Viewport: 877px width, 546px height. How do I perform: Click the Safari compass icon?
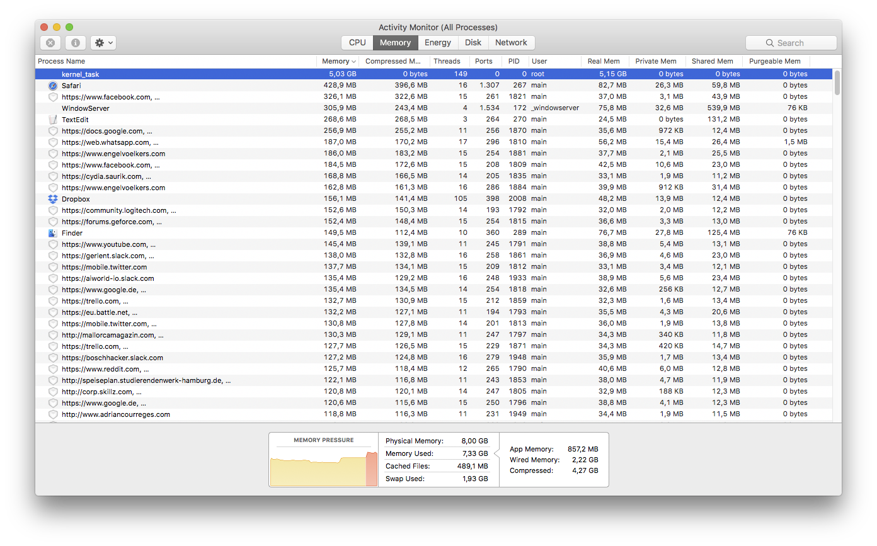click(53, 86)
